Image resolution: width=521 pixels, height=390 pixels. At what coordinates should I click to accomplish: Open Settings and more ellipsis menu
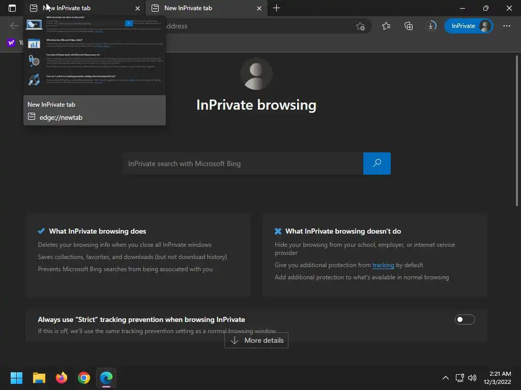[506, 26]
